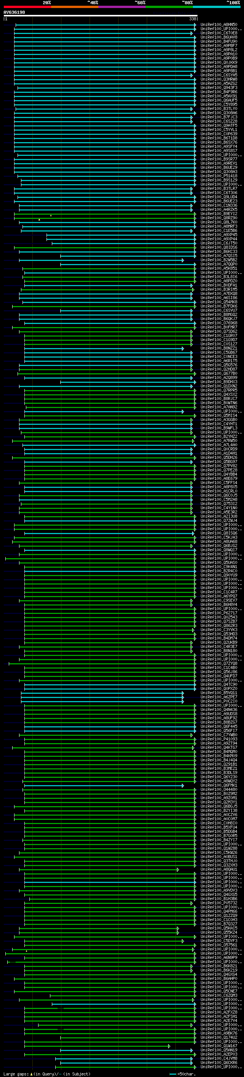The width and height of the screenshot is (244, 1077).
Task: Select hit label UniRef100_B9DHX3
Action: (x=219, y=382)
